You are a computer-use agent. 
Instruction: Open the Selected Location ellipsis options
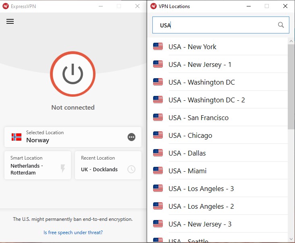131,137
